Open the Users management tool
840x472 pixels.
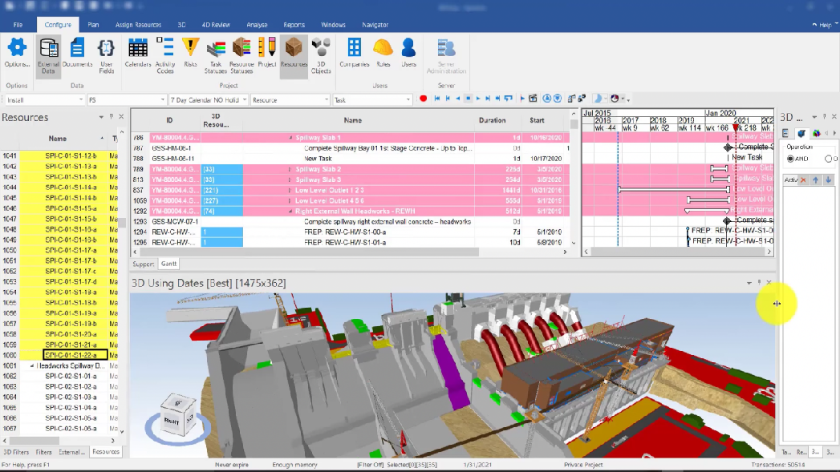408,53
